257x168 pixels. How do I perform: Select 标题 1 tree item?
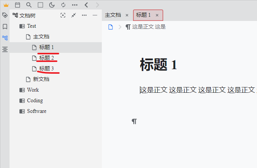tap(56, 48)
